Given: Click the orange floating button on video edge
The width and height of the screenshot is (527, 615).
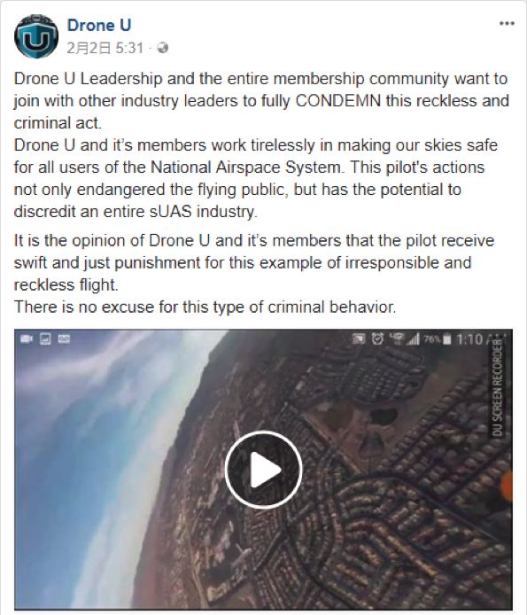Looking at the screenshot, I should point(507,487).
